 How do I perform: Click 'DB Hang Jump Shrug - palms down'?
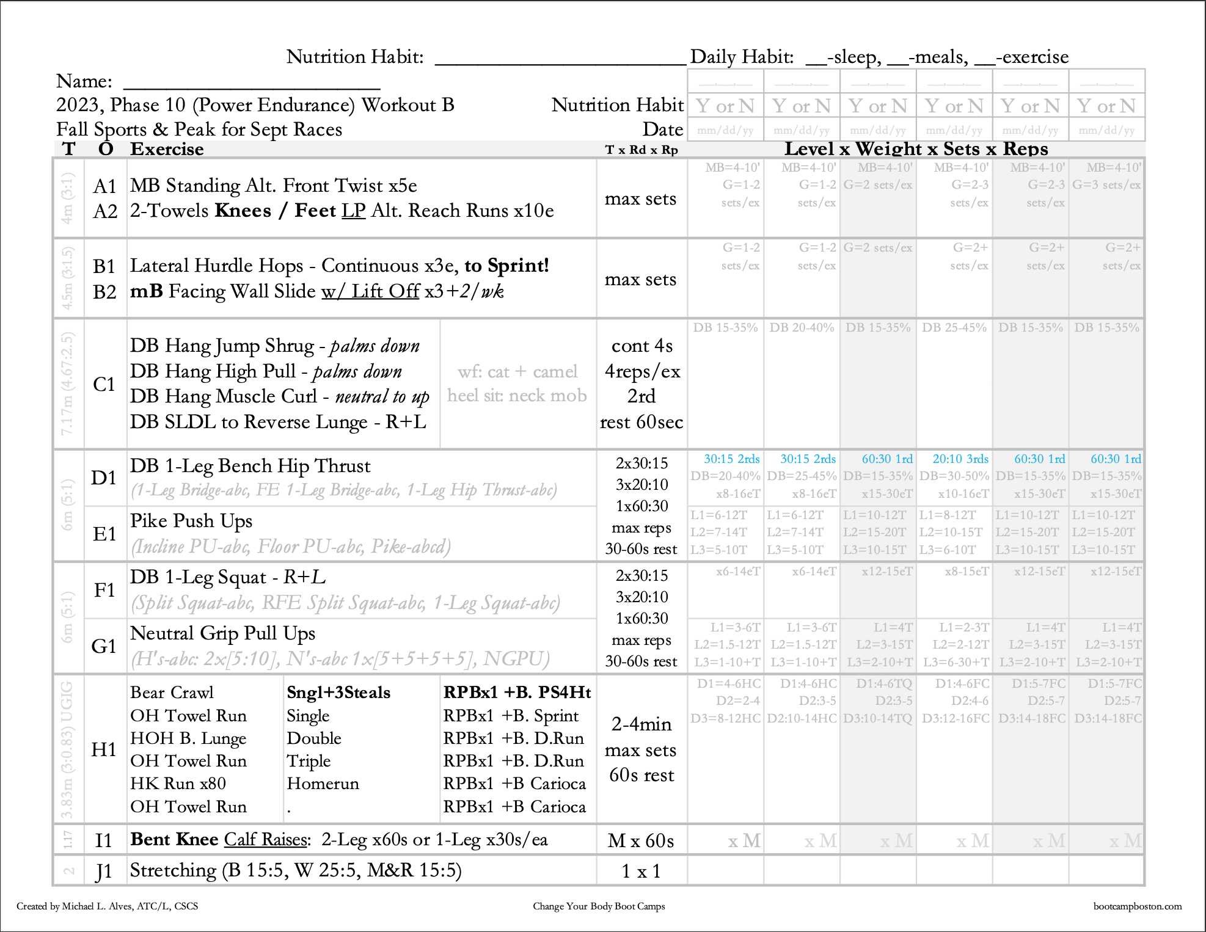click(x=275, y=346)
